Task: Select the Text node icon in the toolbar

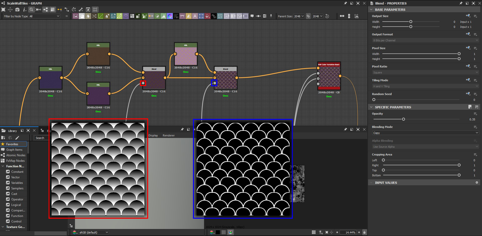Action: pos(195,16)
